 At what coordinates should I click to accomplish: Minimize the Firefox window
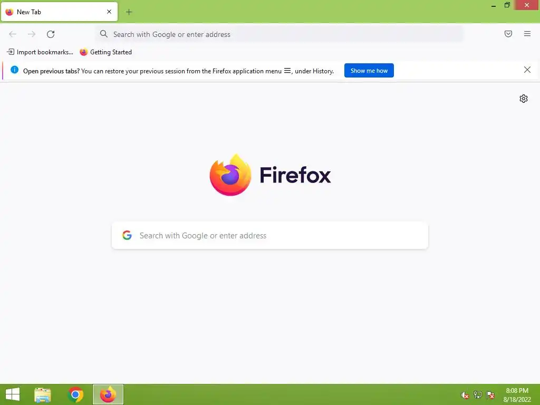tap(494, 5)
